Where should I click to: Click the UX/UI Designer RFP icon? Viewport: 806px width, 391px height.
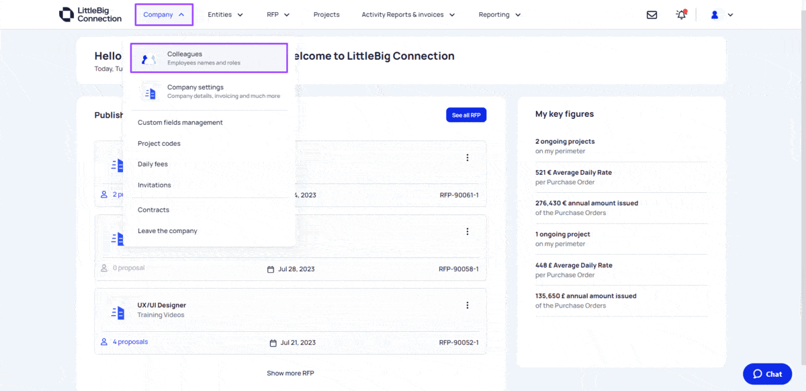coord(118,312)
